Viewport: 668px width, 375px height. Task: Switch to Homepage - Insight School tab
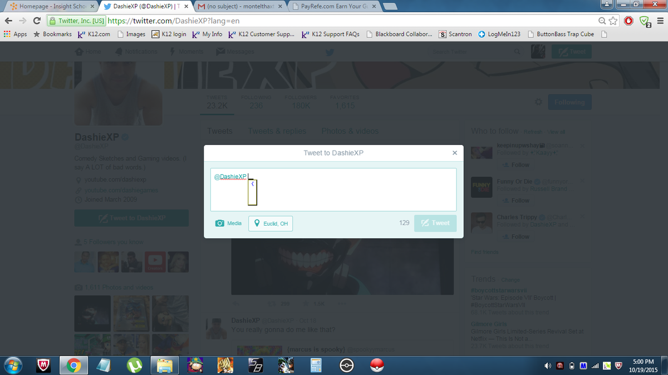point(53,7)
